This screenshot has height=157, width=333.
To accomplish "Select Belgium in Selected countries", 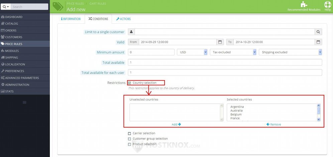I will click(236, 114).
